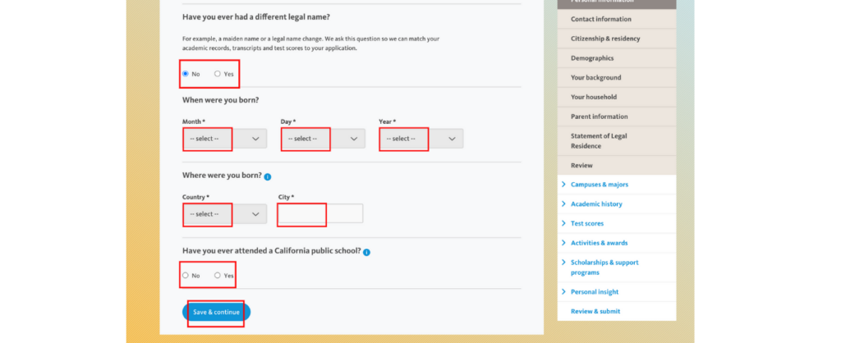Open the Review & submit link
Image resolution: width=841 pixels, height=343 pixels.
[x=595, y=311]
